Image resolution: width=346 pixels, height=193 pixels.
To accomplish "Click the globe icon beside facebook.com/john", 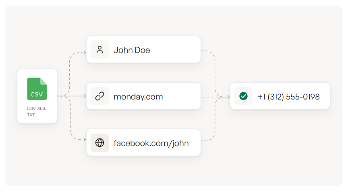I will pyautogui.click(x=99, y=143).
